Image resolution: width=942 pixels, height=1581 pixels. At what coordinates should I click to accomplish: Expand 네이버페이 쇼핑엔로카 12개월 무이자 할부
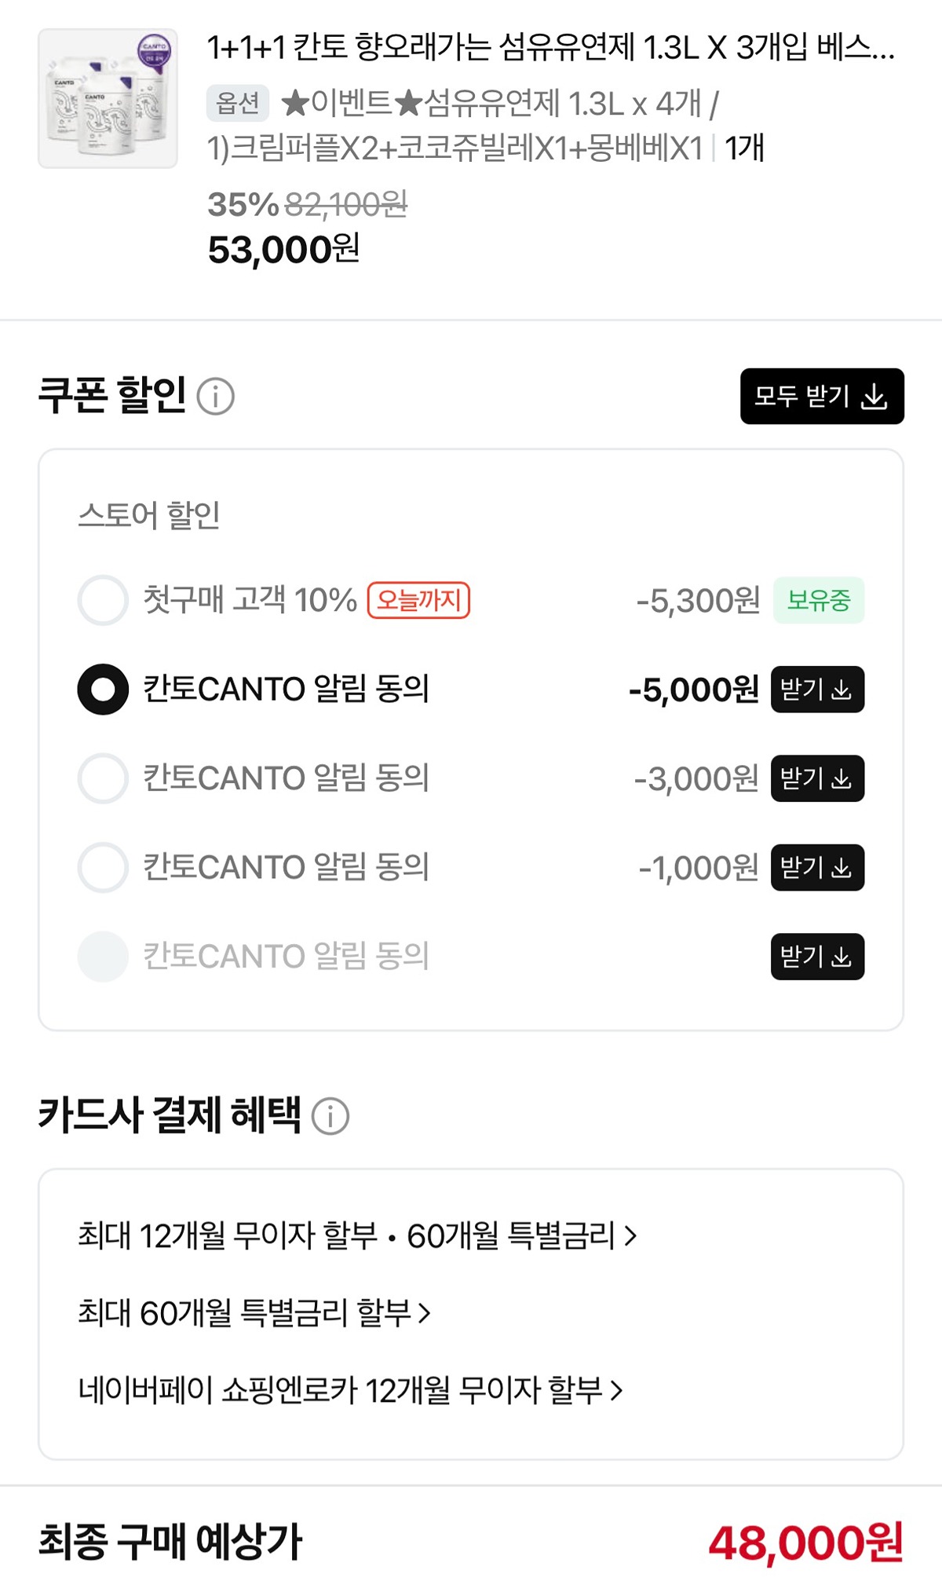point(350,1390)
